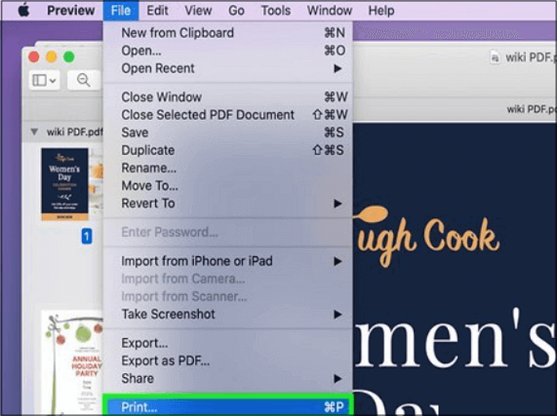
Task: Select Move To... option
Action: [x=228, y=185]
